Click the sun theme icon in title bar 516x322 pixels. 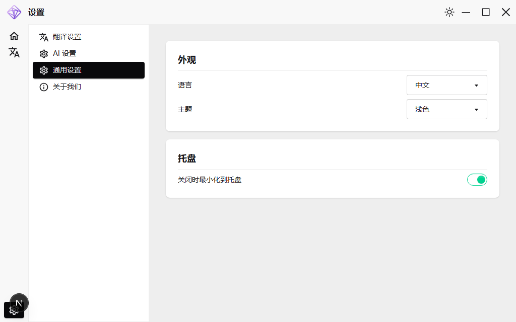tap(449, 12)
